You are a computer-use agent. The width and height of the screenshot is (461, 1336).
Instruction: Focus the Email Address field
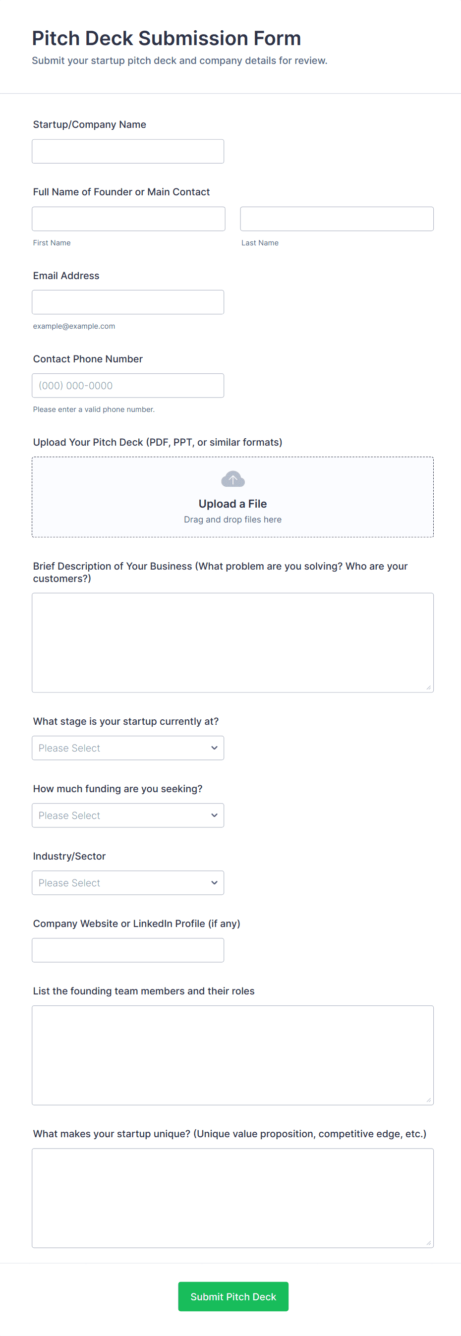[127, 302]
